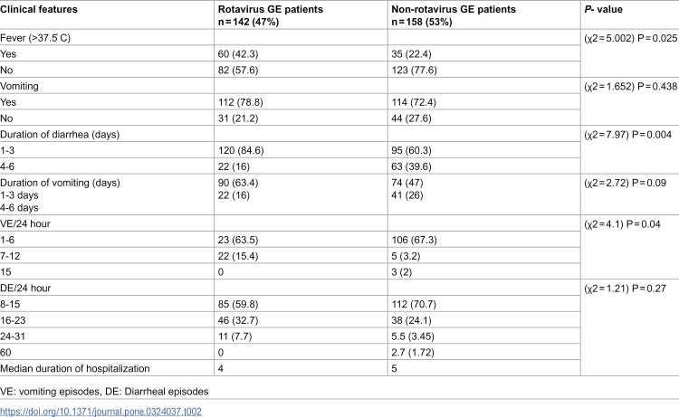Select the Duration of diarrhea (days) label

point(60,135)
